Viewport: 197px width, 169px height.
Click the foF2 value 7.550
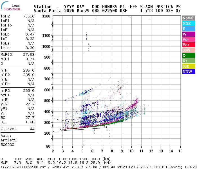29,16
